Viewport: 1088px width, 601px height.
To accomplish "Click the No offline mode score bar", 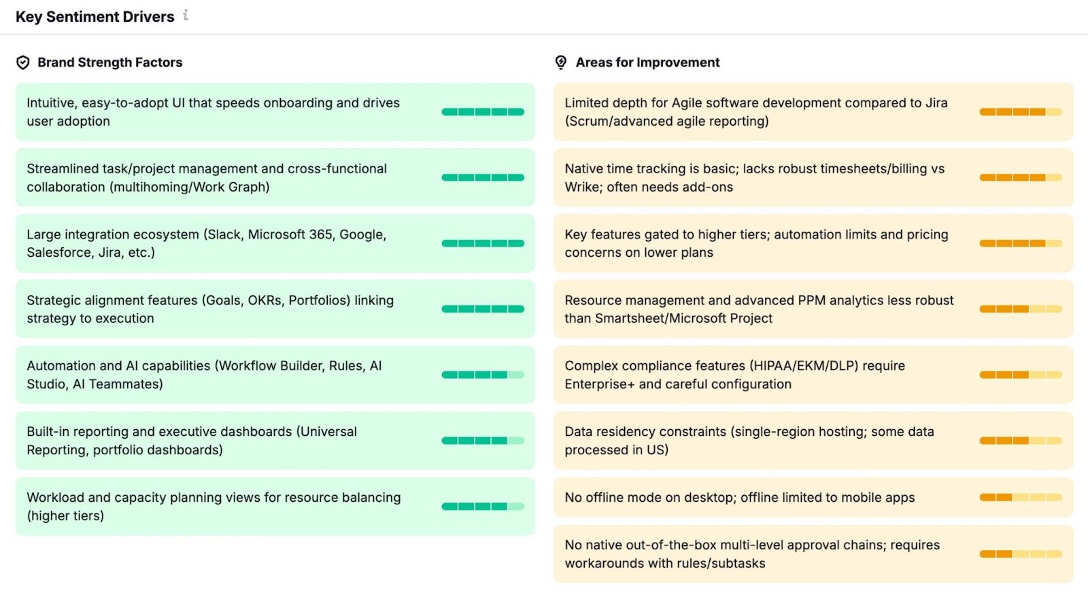I will pos(1020,498).
